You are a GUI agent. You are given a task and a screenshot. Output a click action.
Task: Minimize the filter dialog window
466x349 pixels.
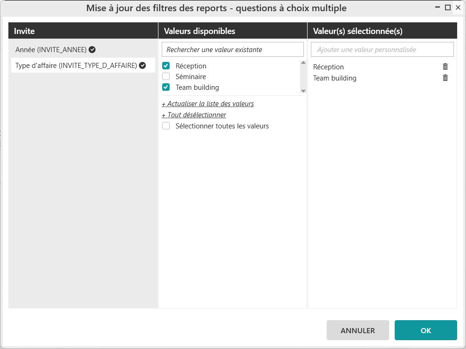pyautogui.click(x=438, y=8)
